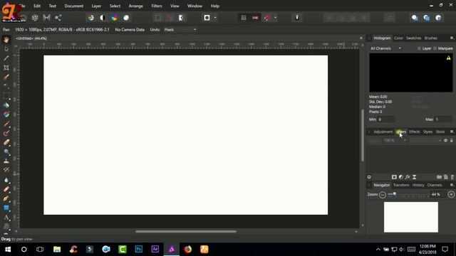Select the View (hand) tool
The height and width of the screenshot is (256, 456).
coord(6,40)
